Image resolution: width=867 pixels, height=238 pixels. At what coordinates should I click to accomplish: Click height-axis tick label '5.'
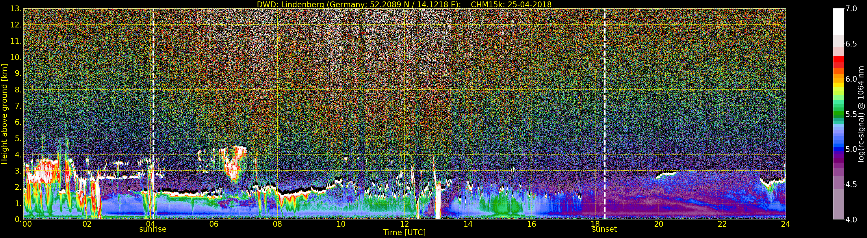[18, 138]
